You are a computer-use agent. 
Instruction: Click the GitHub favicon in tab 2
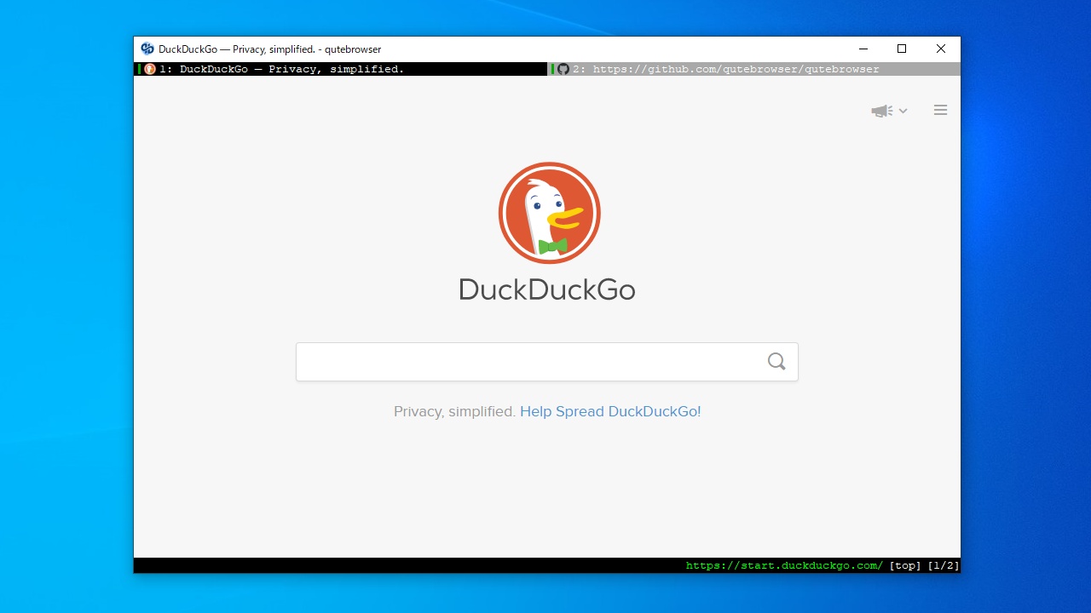tap(563, 69)
